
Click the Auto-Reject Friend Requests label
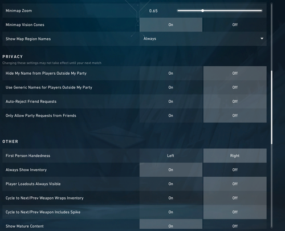tap(31, 102)
